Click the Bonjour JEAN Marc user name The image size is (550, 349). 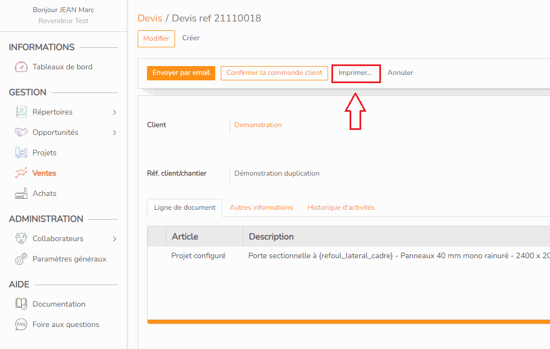coord(63,10)
